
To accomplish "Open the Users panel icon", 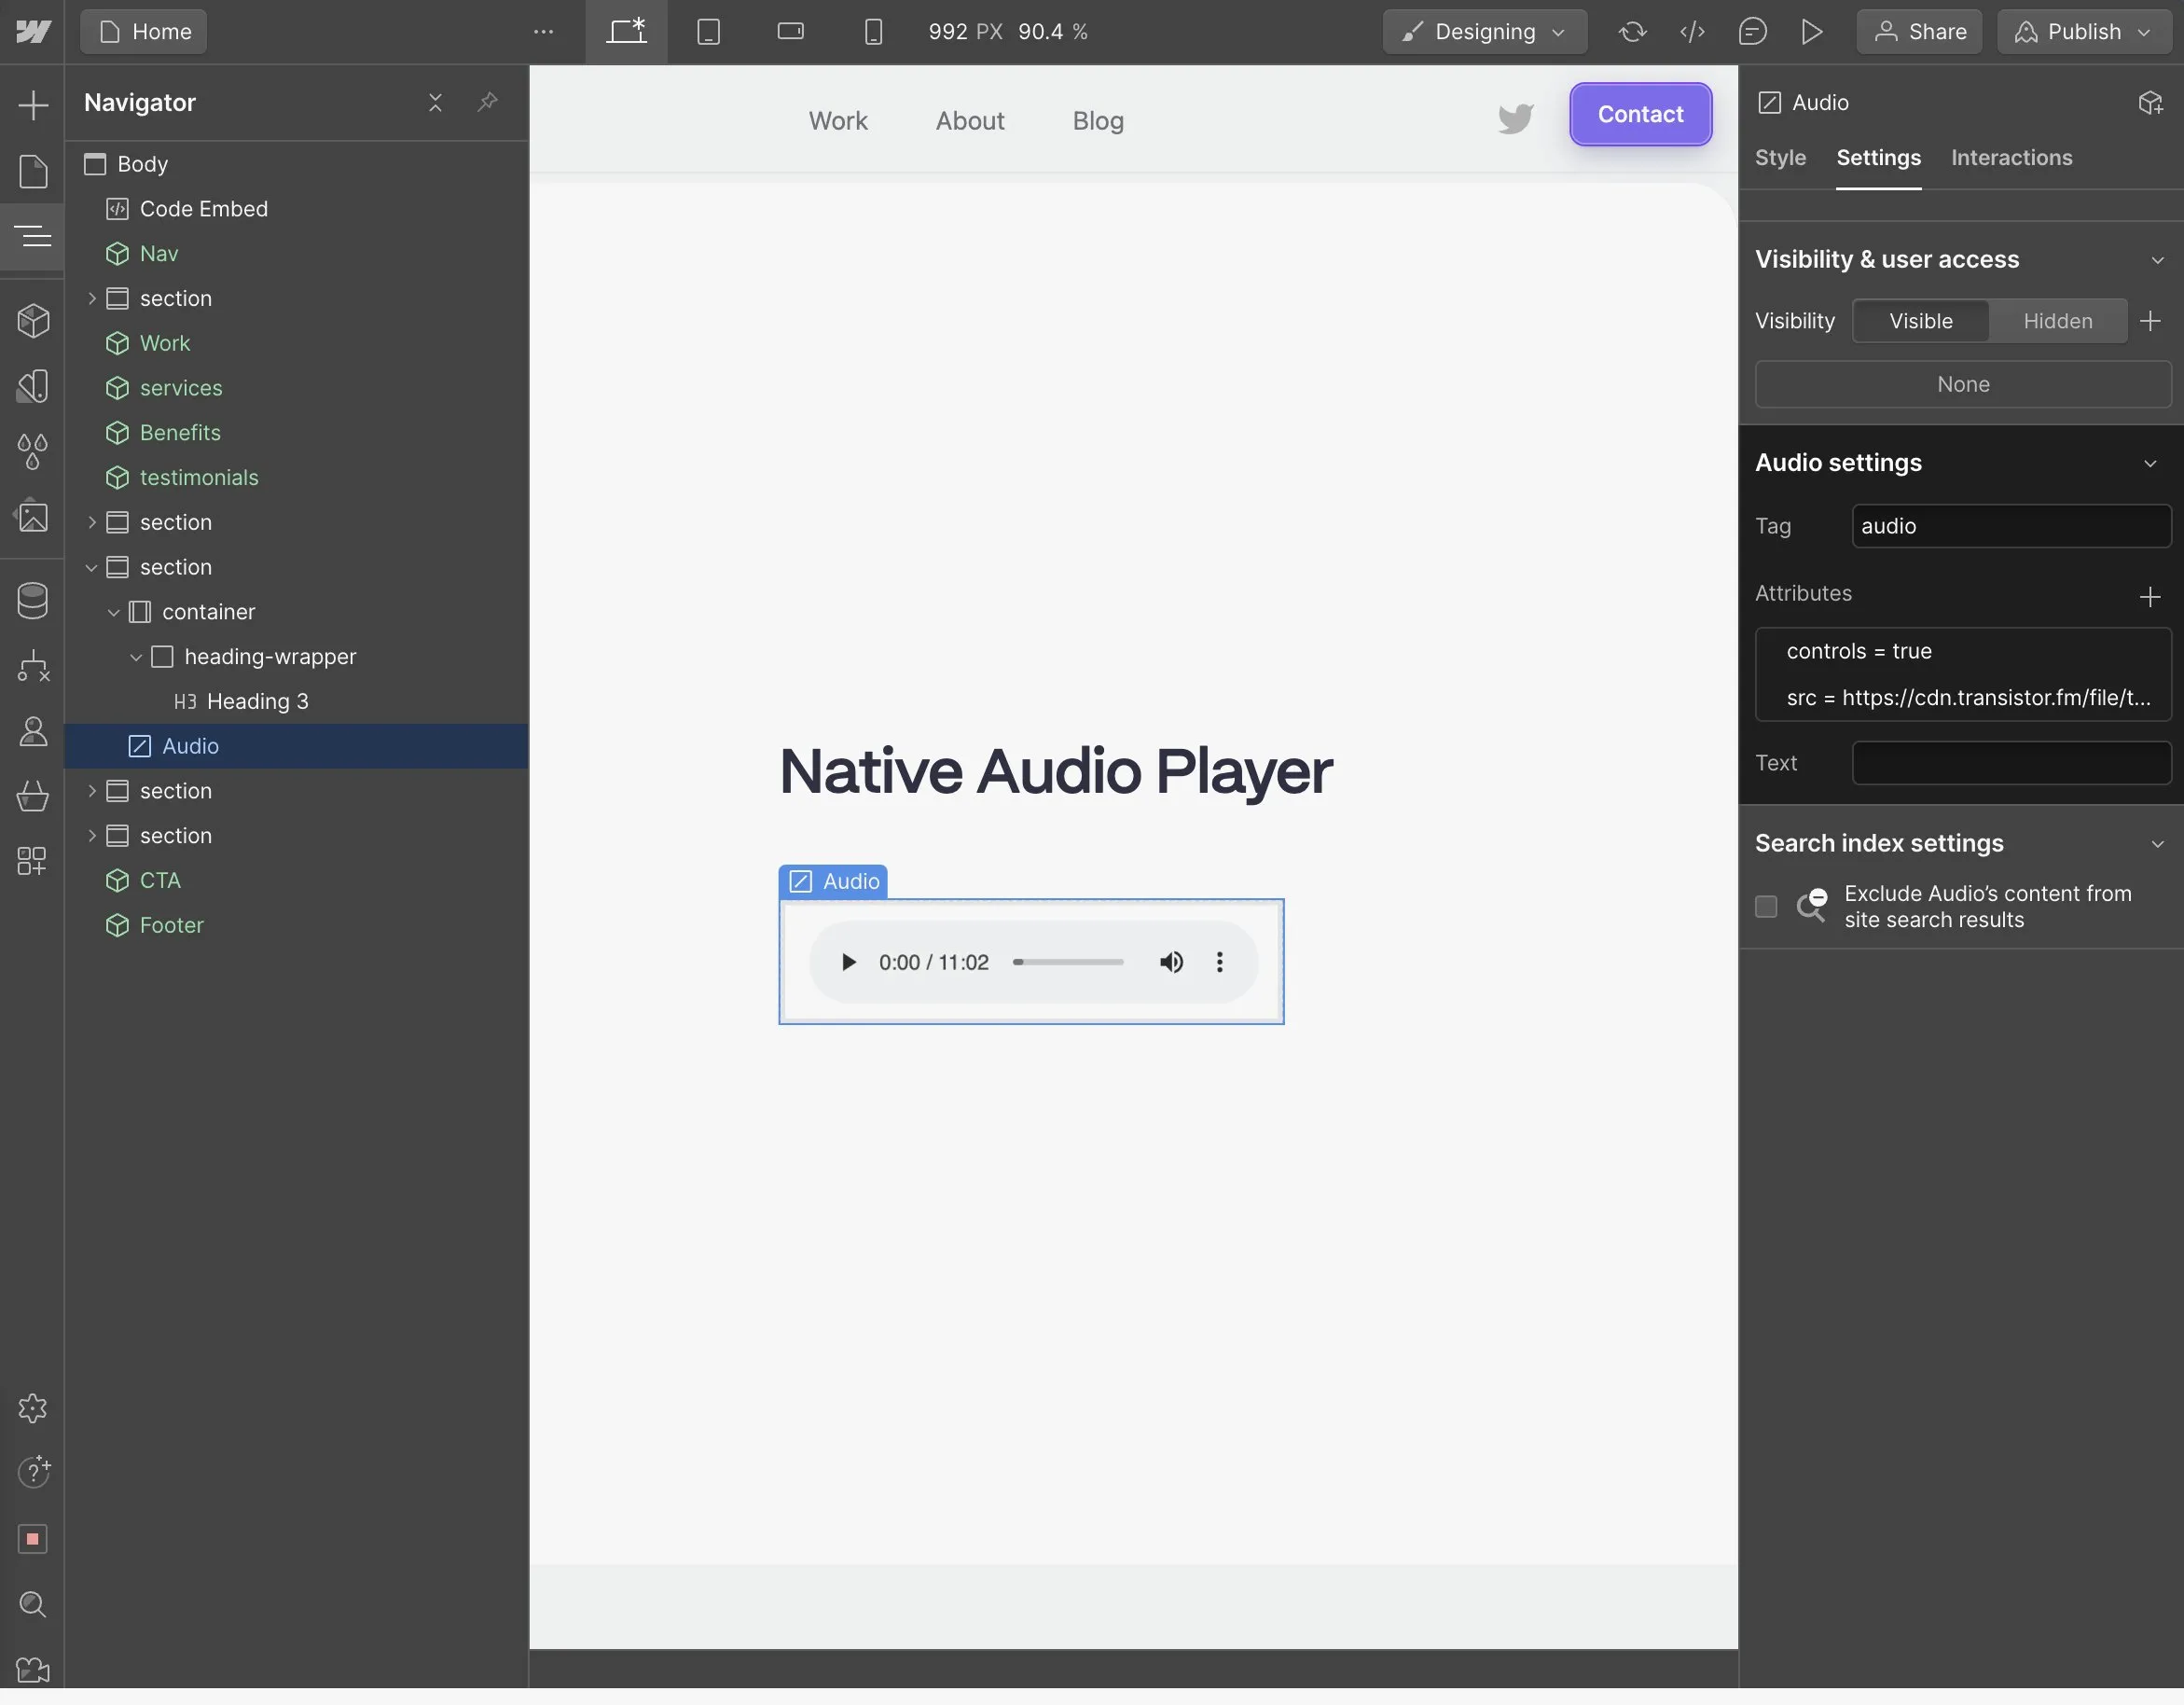I will (x=33, y=731).
